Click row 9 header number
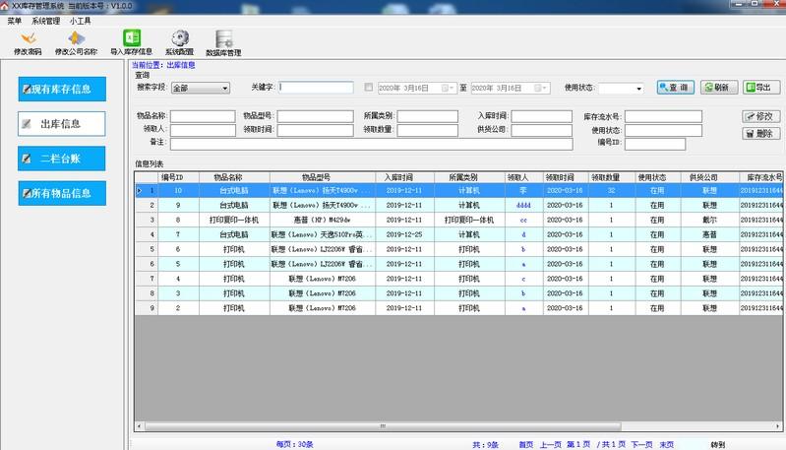Image resolution: width=786 pixels, height=450 pixels. point(147,308)
